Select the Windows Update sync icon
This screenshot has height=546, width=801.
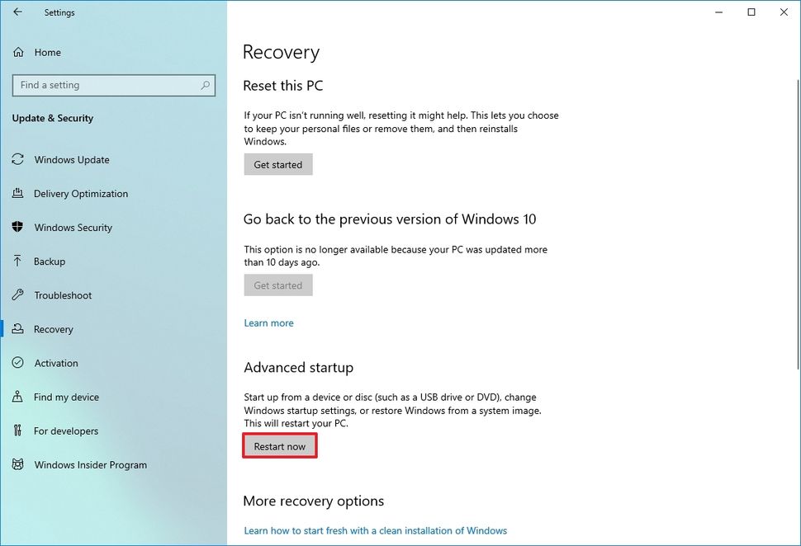[17, 159]
